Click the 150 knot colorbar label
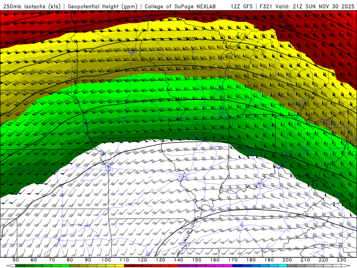 197,260
